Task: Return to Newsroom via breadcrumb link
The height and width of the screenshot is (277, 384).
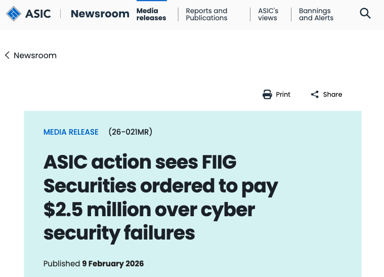Action: [35, 55]
